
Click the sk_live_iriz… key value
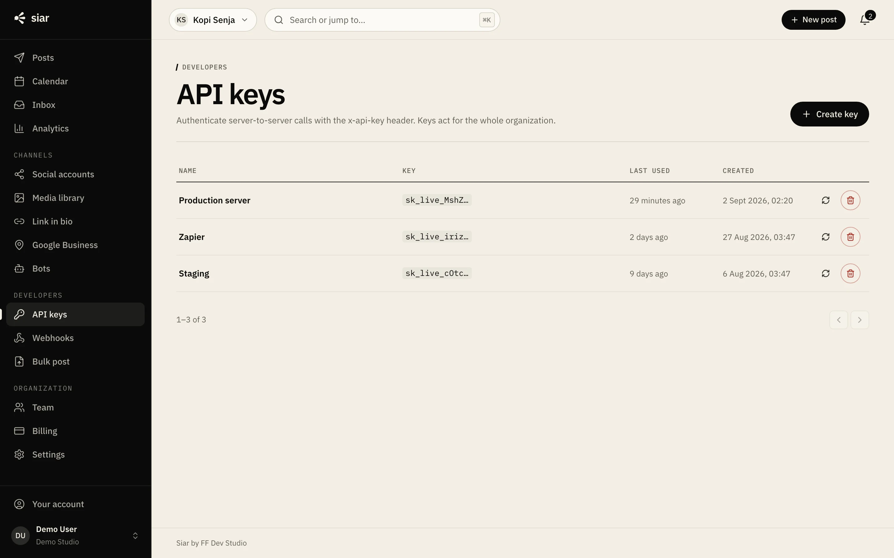(437, 237)
